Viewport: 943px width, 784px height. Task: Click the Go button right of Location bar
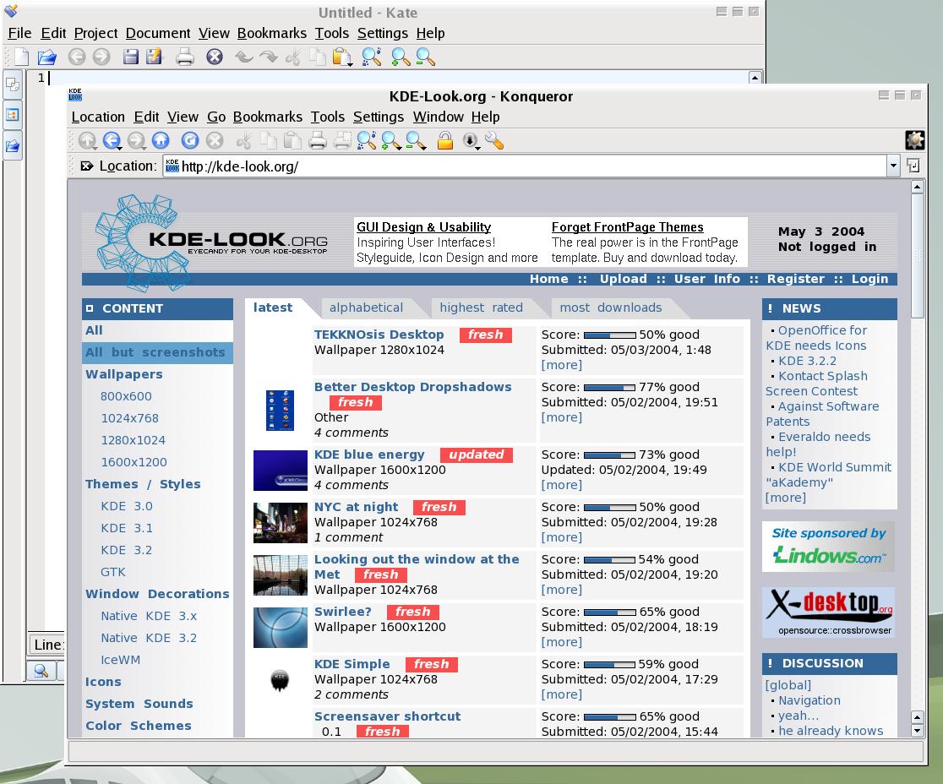pyautogui.click(x=913, y=166)
